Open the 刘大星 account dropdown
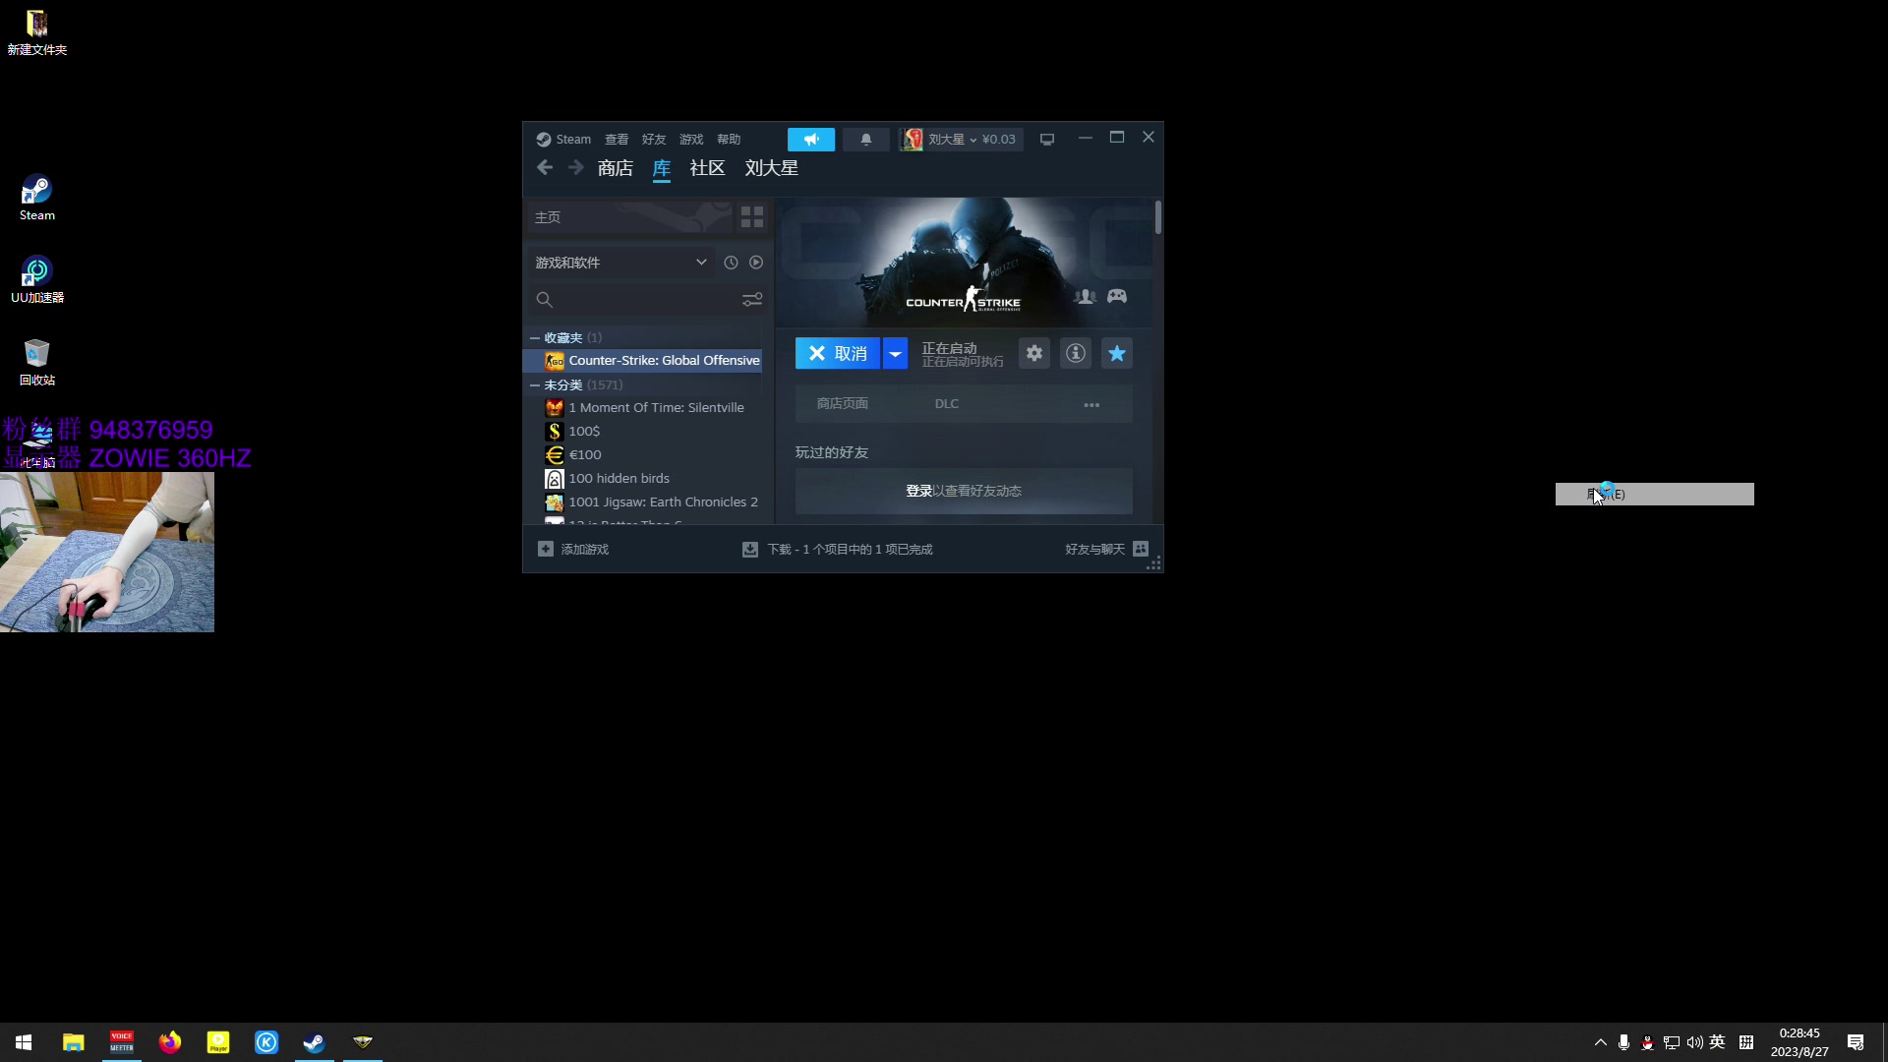 (961, 140)
